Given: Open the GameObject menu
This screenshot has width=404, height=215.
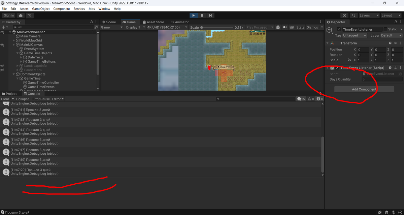Looking at the screenshot, I should 41,9.
